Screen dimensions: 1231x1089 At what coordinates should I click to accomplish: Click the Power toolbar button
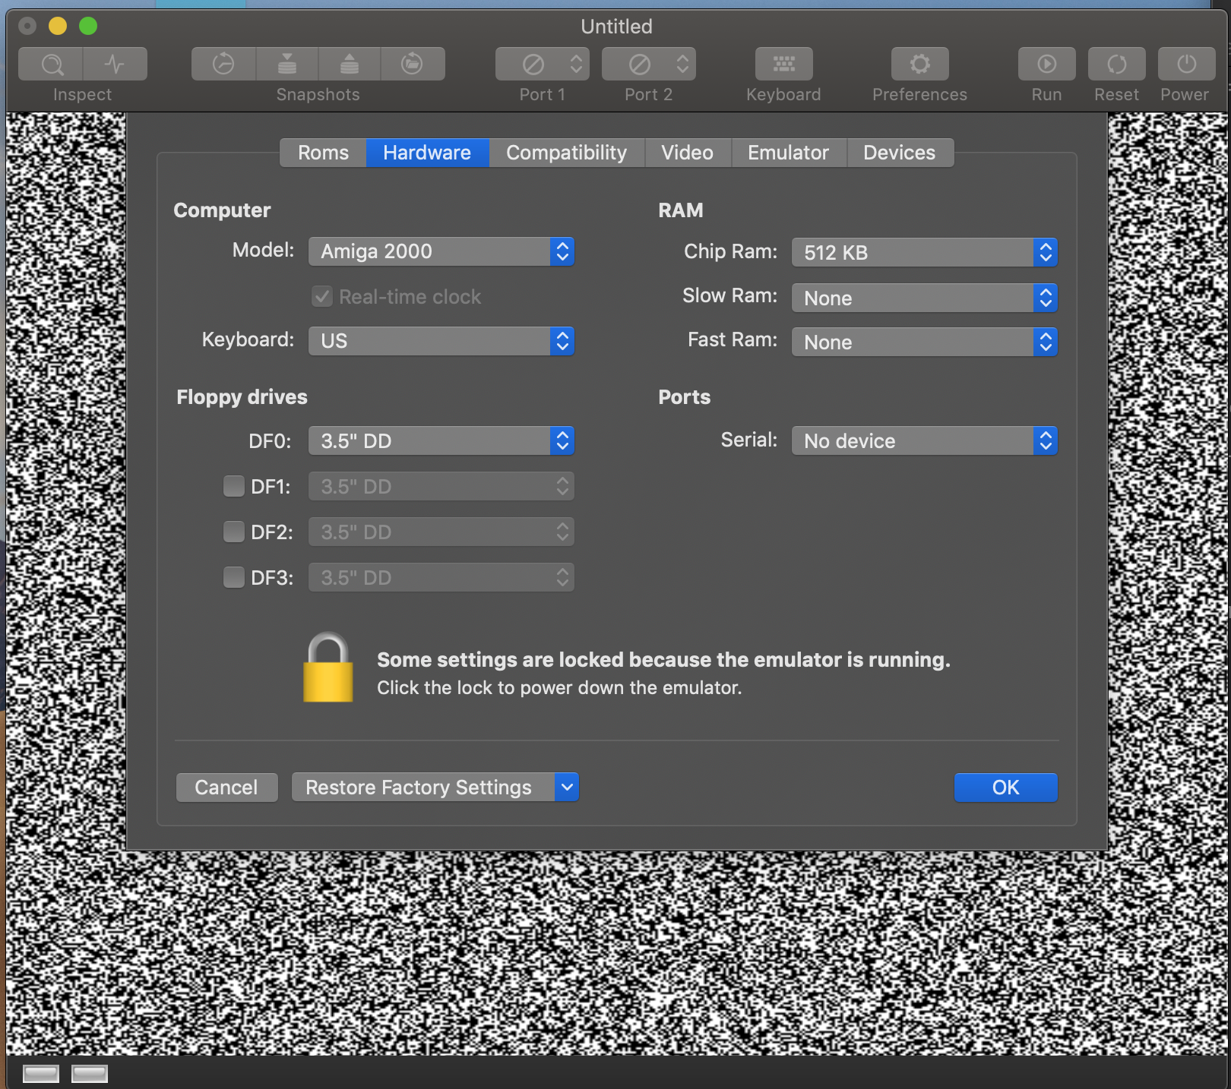click(x=1187, y=65)
